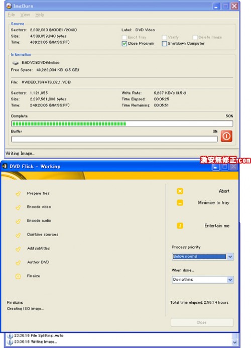Open the View menu in ImgBurn

point(25,15)
